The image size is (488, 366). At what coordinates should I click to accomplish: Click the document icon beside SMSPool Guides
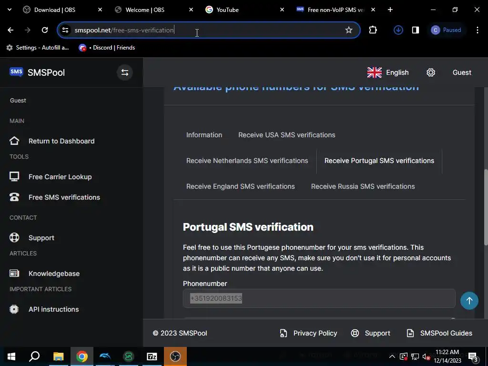coord(410,333)
